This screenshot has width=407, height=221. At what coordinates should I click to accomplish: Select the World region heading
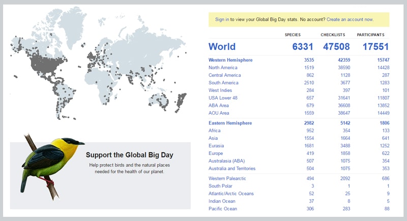coord(222,47)
